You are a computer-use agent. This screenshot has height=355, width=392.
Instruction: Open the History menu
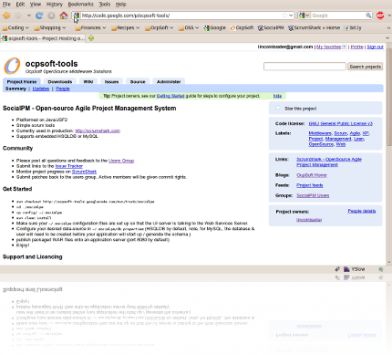coord(55,5)
